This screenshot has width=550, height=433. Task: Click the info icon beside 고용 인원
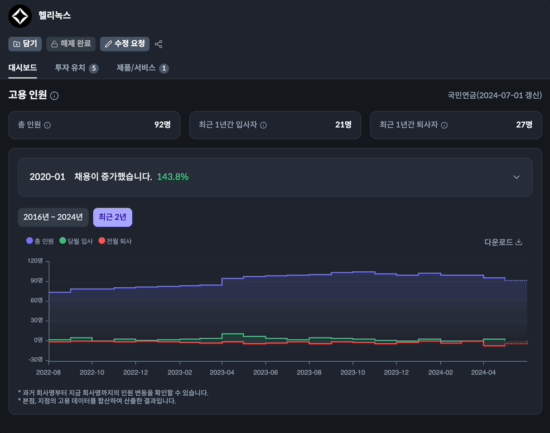click(x=54, y=96)
